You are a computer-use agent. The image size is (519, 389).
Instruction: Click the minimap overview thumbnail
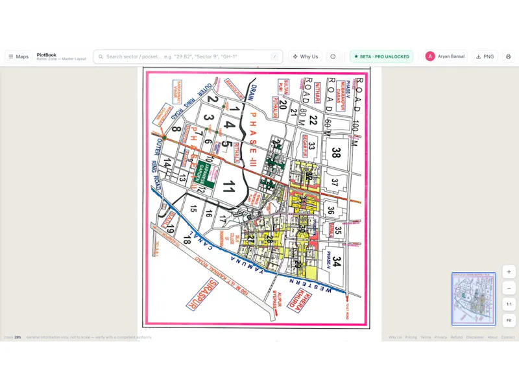tap(474, 299)
